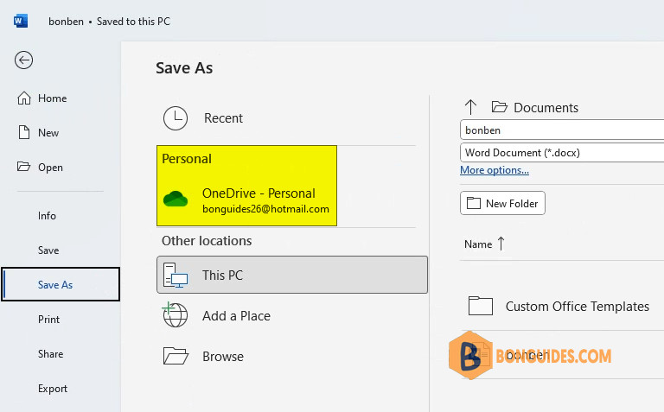Click the green OneDrive cloud icon

pyautogui.click(x=176, y=199)
